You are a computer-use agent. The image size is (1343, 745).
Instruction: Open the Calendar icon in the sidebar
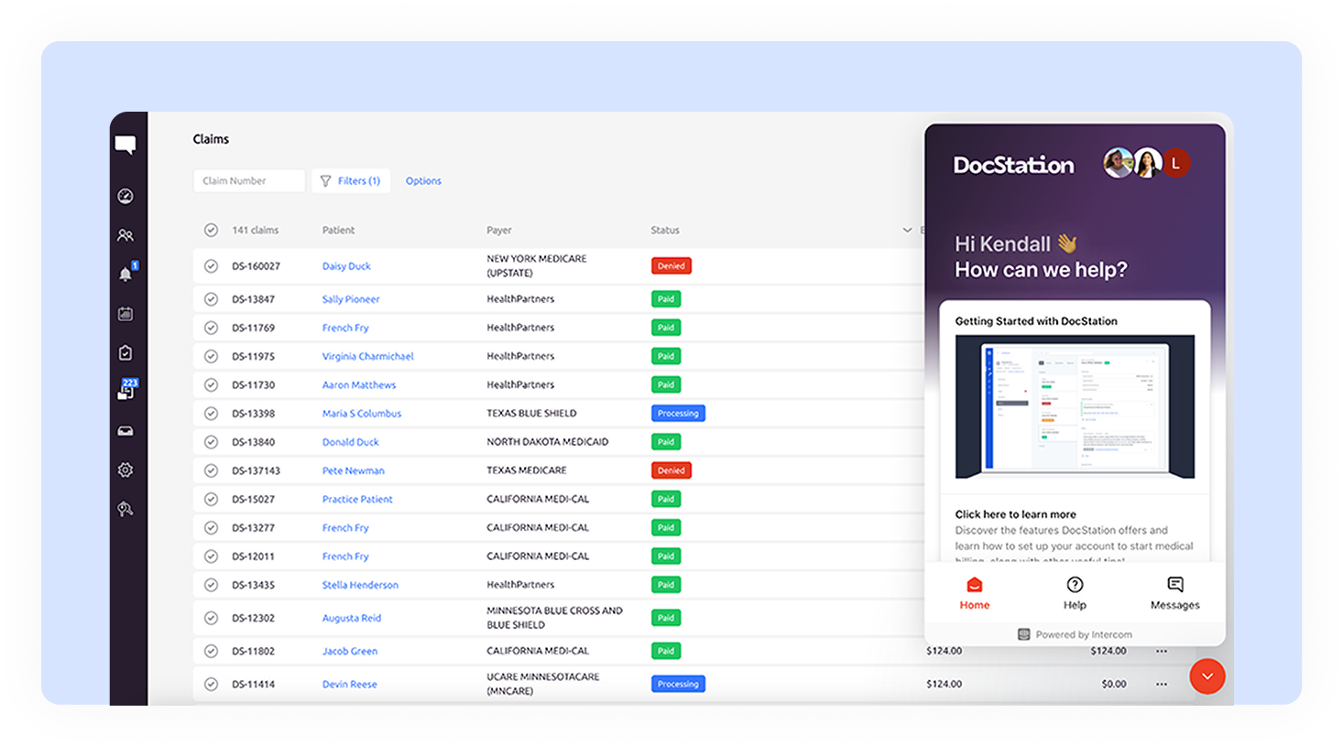point(125,313)
